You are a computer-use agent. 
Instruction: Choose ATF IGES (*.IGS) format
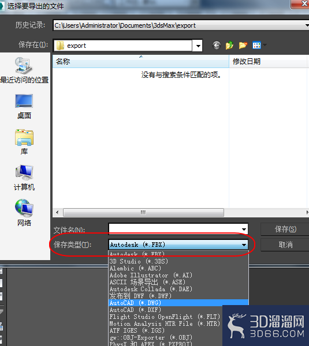tap(166, 330)
